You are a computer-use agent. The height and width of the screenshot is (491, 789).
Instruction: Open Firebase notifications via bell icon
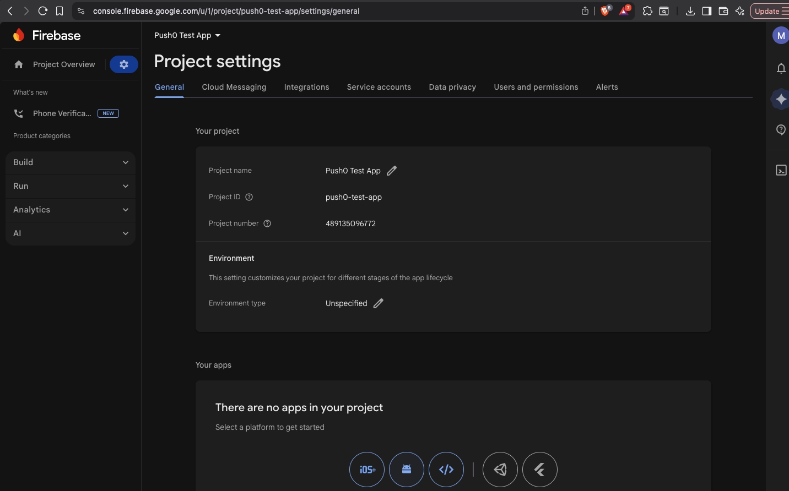pos(781,68)
